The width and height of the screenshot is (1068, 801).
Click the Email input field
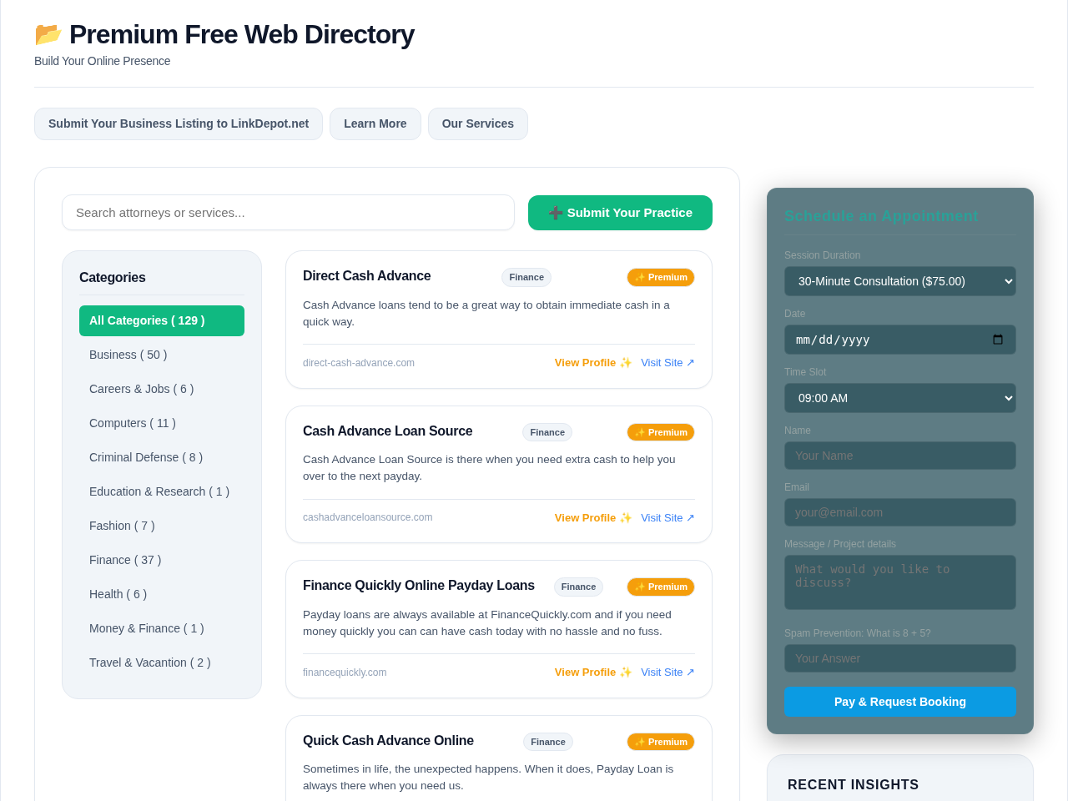900,512
